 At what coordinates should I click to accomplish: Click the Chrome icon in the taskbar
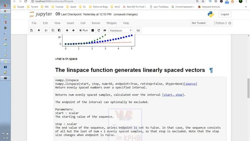pos(5,11)
